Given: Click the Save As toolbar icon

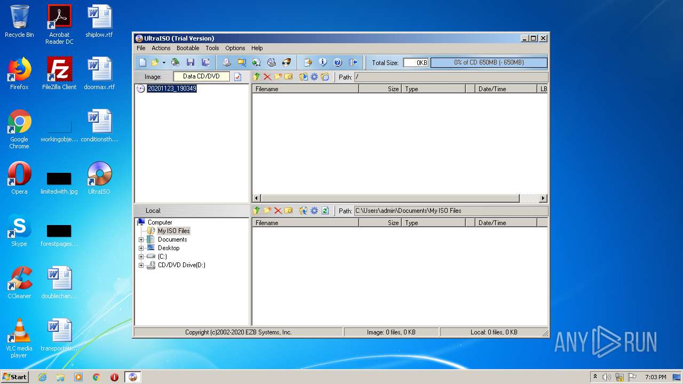Looking at the screenshot, I should 205,62.
